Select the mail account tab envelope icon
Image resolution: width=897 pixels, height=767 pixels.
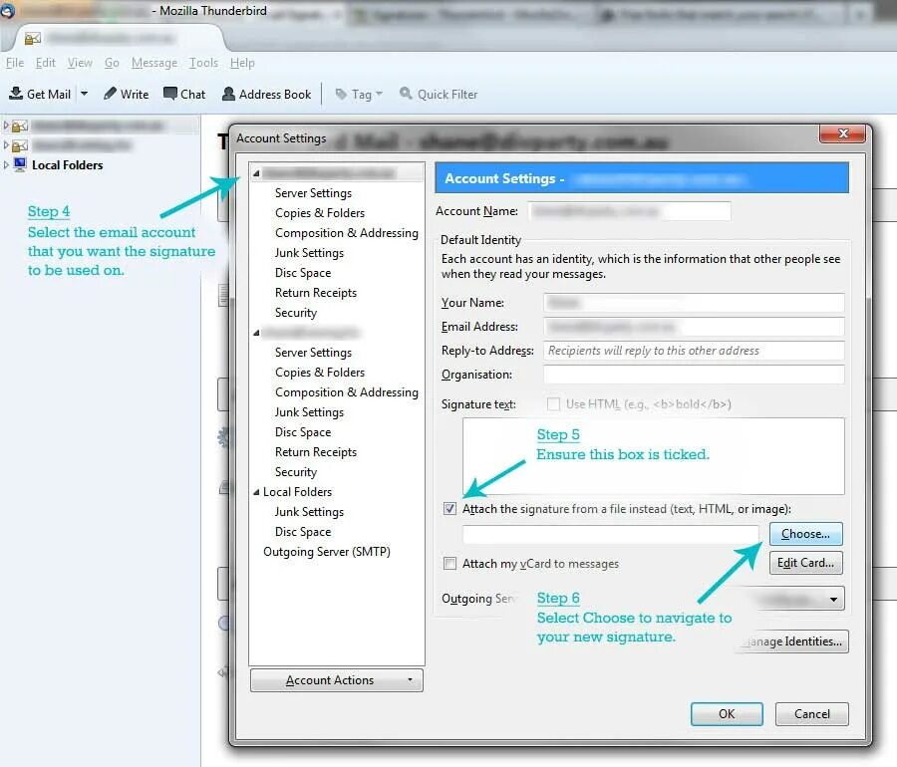tap(33, 38)
